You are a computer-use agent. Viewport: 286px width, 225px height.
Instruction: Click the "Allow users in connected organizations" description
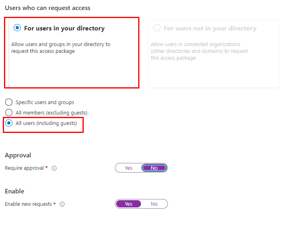[199, 51]
